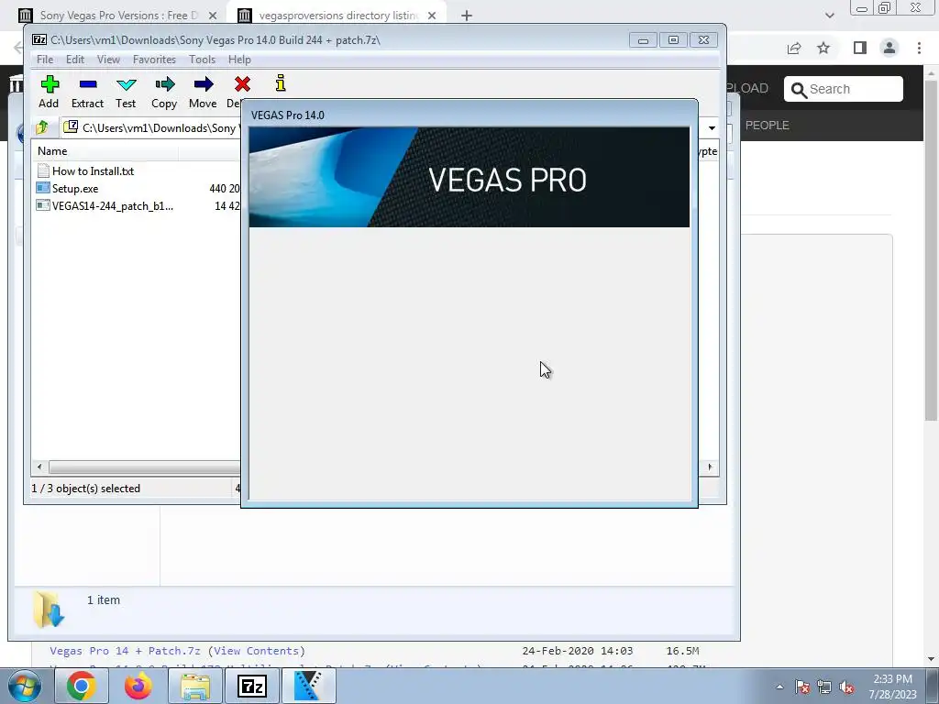Open the Chrome three-dot menu

[919, 48]
